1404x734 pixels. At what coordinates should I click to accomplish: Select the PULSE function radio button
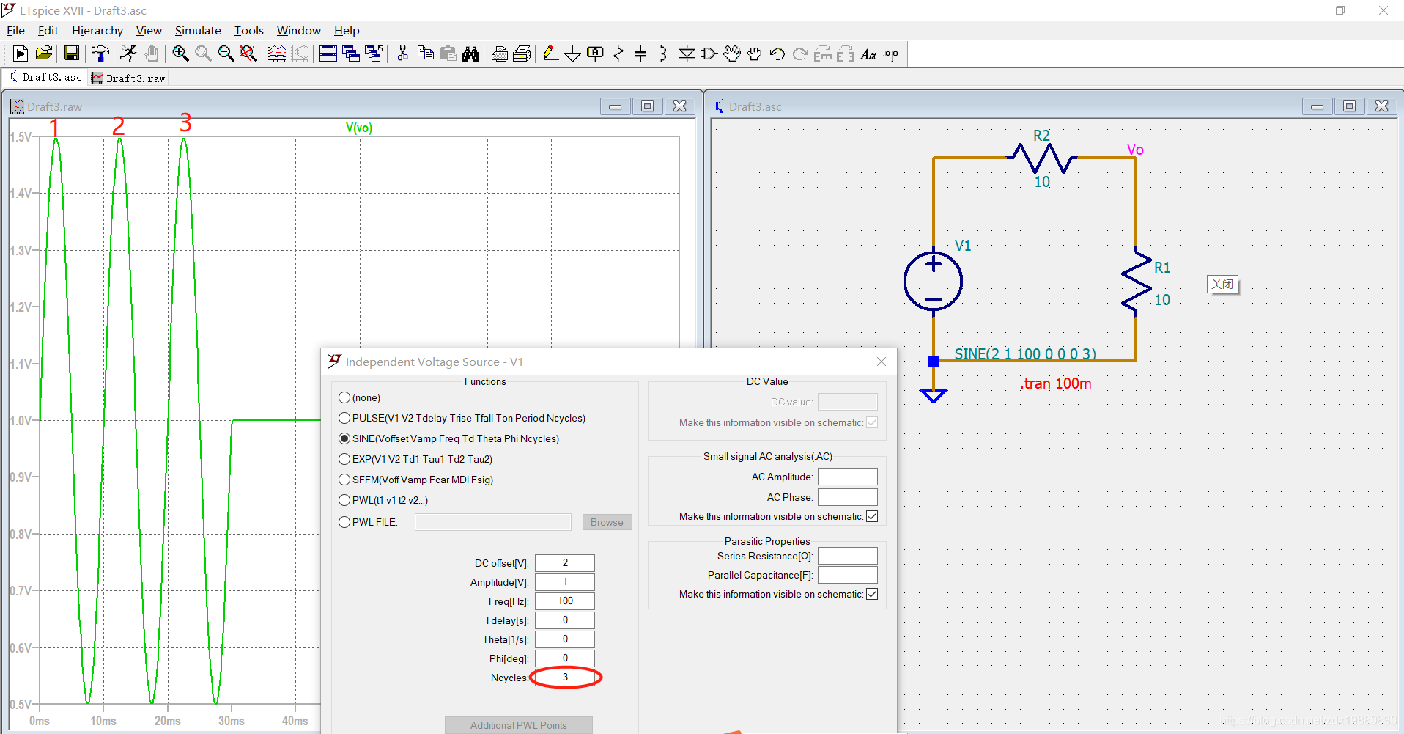click(x=344, y=418)
